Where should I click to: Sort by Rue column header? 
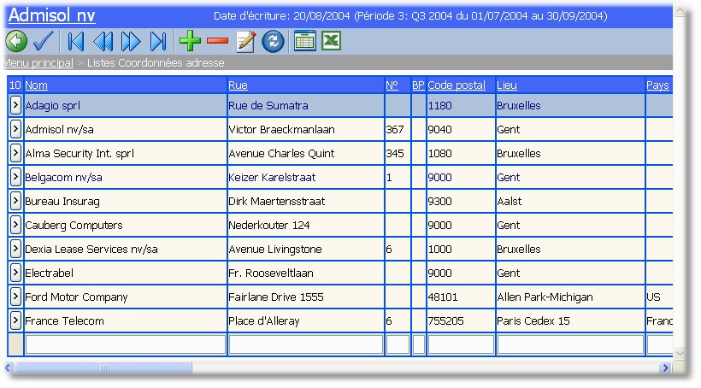pos(238,85)
